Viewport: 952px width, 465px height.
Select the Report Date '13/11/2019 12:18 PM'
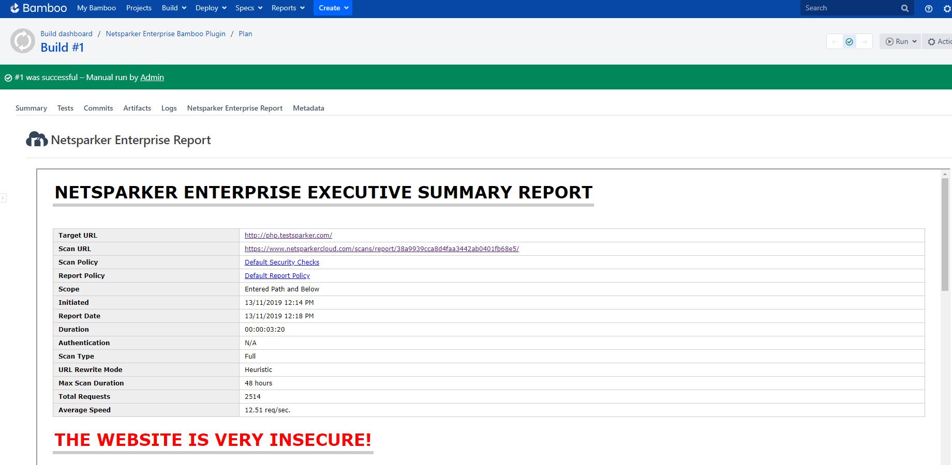(x=279, y=316)
